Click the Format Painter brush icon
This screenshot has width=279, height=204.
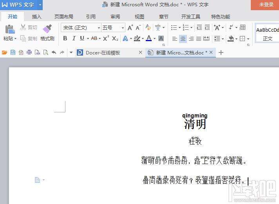47,29
